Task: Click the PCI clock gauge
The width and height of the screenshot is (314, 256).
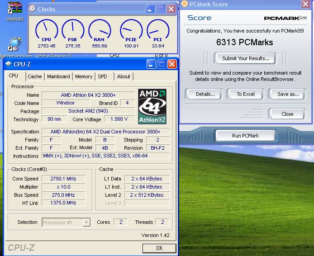Action: point(158,29)
